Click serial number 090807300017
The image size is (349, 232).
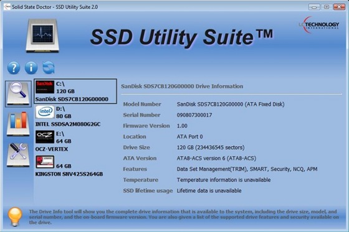pos(194,115)
